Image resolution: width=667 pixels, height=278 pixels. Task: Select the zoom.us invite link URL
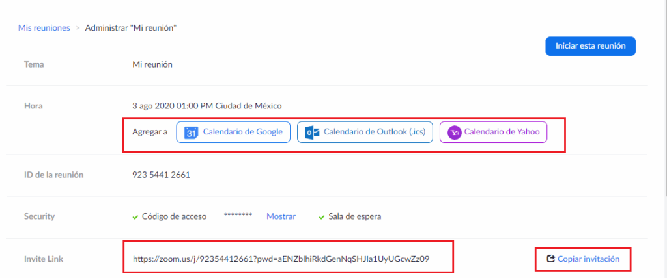click(281, 259)
